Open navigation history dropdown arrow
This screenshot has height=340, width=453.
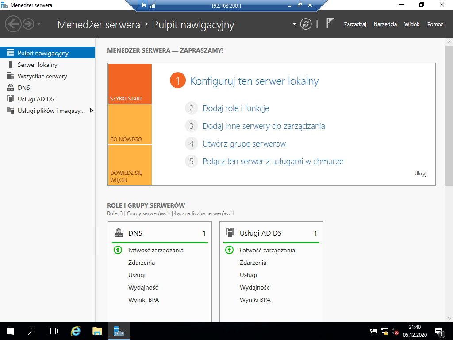39,24
